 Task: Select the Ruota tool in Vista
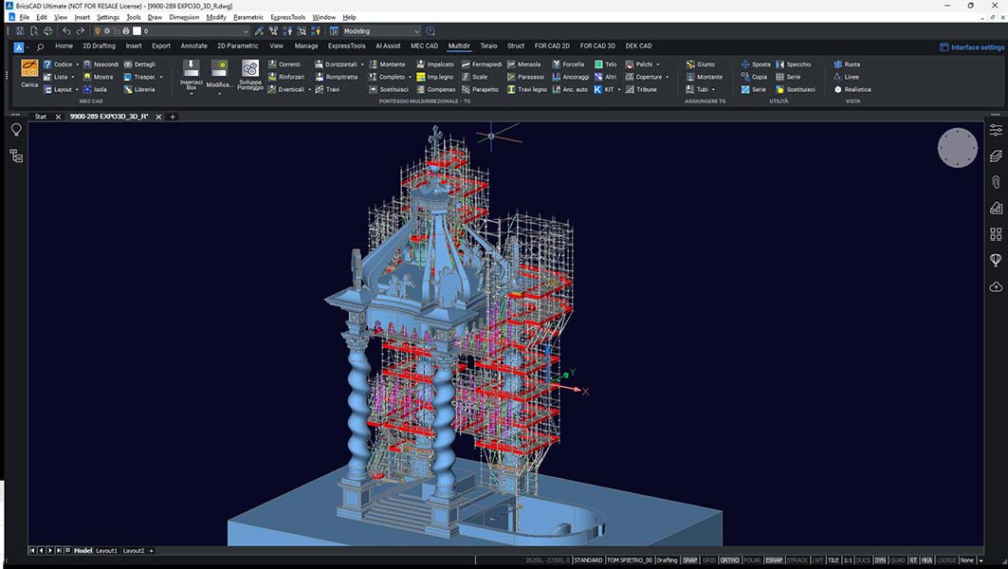(x=850, y=64)
